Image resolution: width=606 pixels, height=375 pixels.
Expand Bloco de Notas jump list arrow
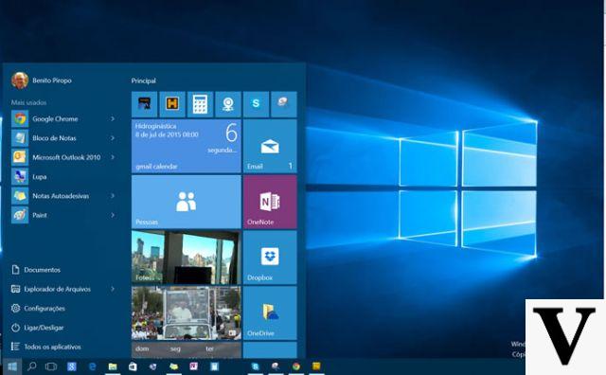(x=113, y=138)
